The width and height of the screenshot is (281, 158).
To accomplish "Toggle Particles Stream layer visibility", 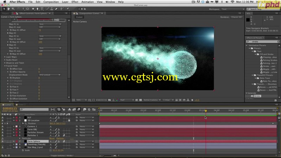I will [2, 132].
